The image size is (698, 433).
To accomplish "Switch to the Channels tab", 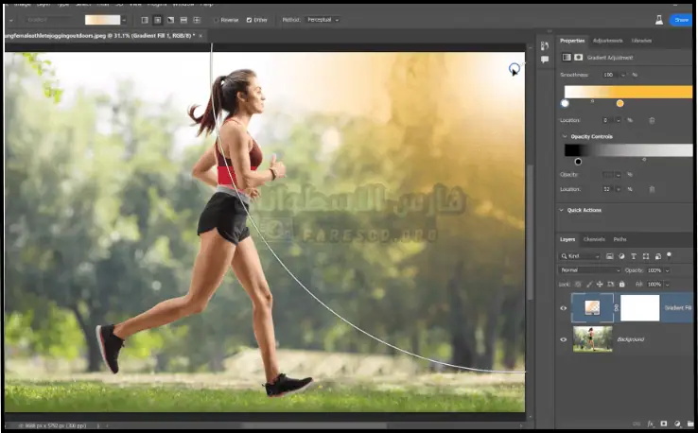I will pyautogui.click(x=594, y=239).
